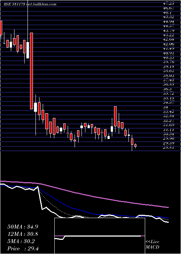Click the 36.3 price axis label
This screenshot has height=254, width=181.
[x=167, y=89]
